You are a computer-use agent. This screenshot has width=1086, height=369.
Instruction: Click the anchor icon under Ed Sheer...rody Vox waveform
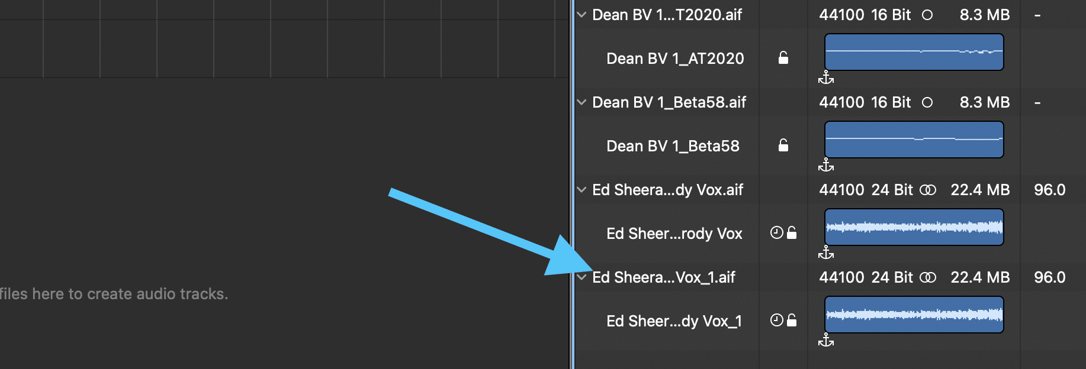point(826,253)
